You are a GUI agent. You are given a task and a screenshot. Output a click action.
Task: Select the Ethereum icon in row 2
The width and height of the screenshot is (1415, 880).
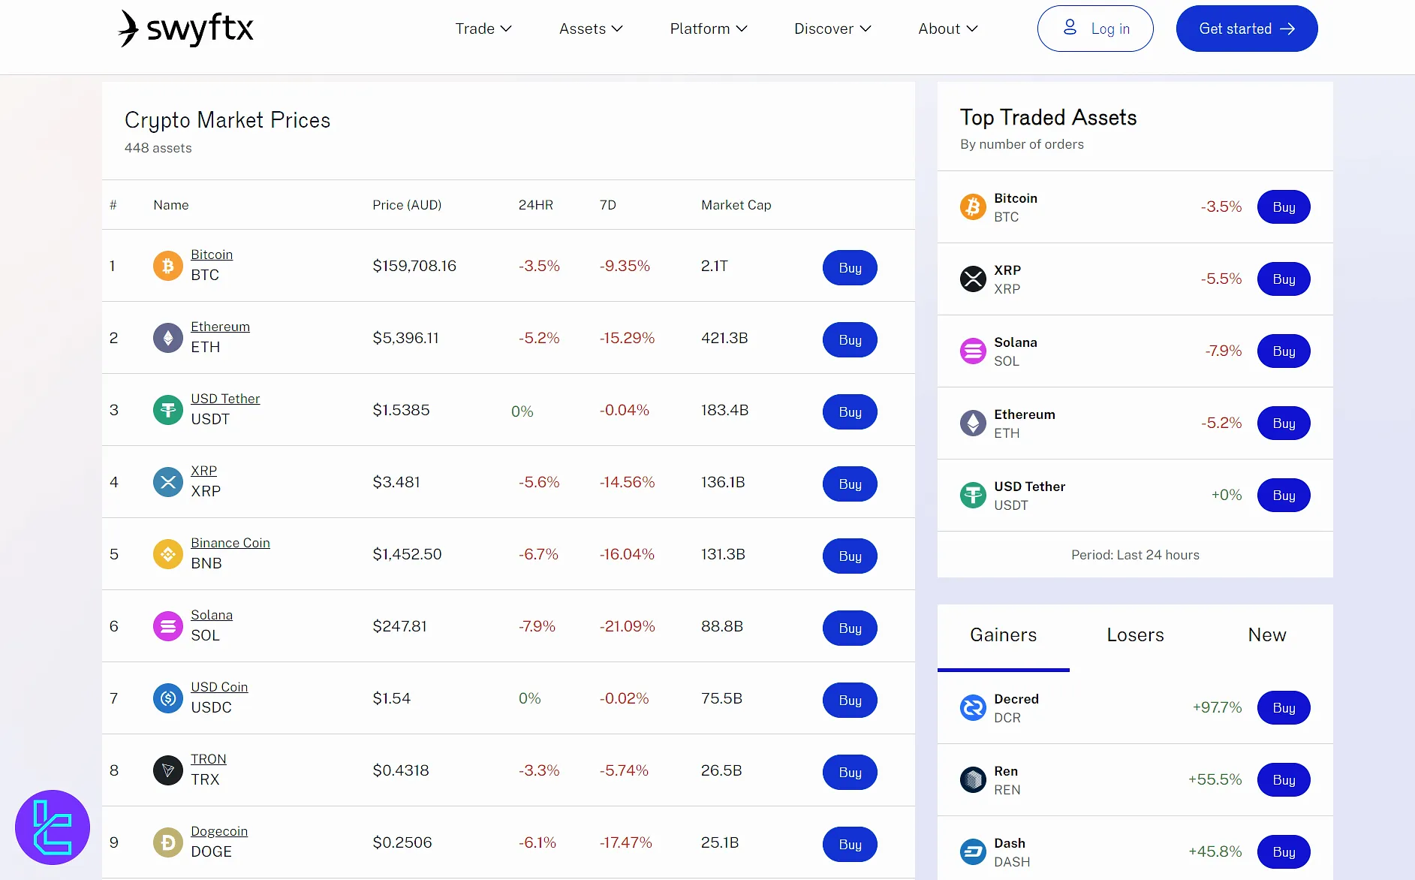(x=167, y=337)
